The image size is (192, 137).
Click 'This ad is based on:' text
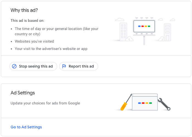point(27,20)
